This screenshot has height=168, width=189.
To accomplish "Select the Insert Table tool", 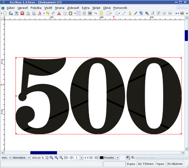I will [x=101, y=13].
